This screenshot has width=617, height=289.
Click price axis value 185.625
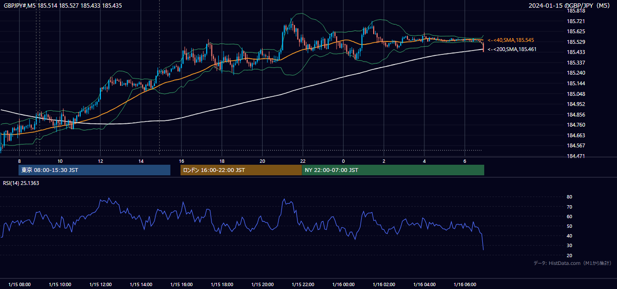tap(575, 31)
